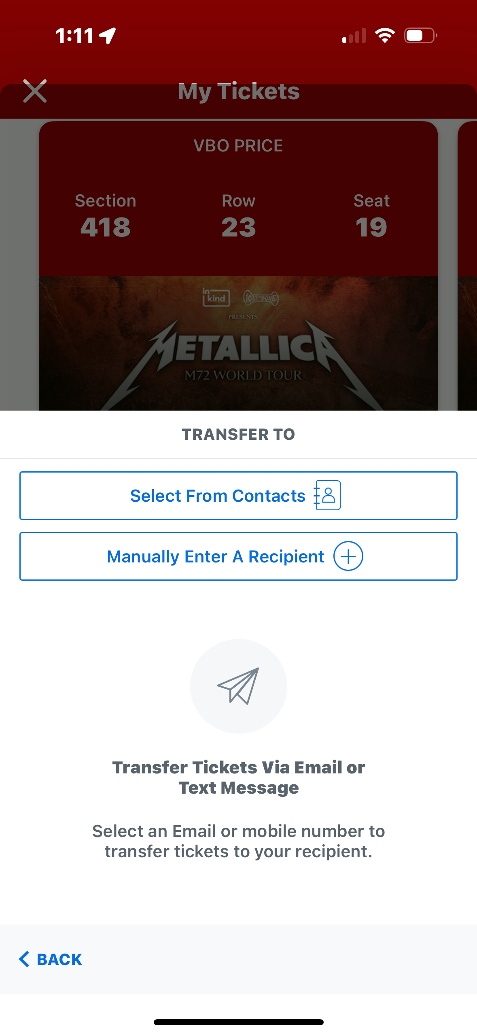This screenshot has width=477, height=1035.
Task: Tap the paper plane transfer icon
Action: (x=238, y=686)
